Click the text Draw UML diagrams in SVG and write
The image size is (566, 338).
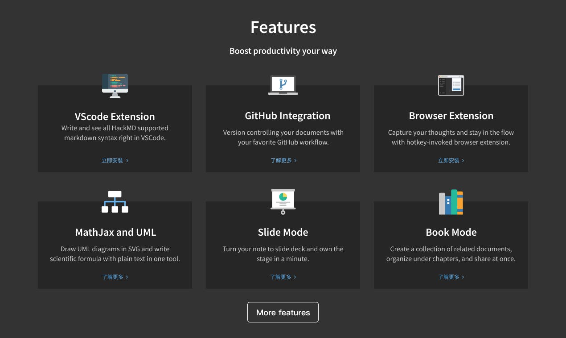(115, 249)
